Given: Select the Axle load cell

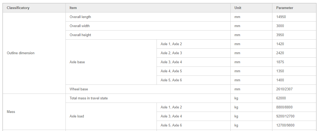Looking at the screenshot, I should click(x=111, y=116).
